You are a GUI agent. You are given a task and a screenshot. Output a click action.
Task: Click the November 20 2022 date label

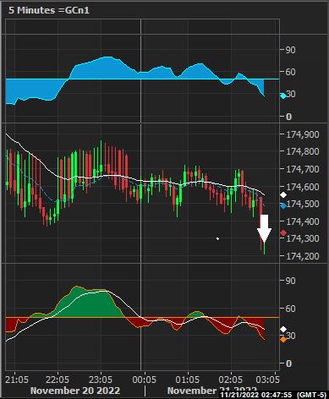(x=75, y=391)
